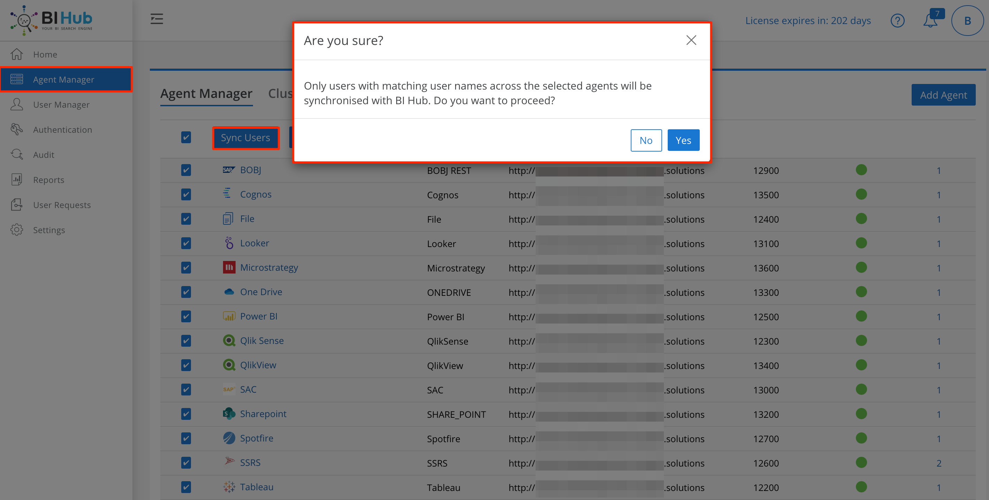Uncheck the File row checkbox
Image resolution: width=989 pixels, height=500 pixels.
[x=186, y=219]
